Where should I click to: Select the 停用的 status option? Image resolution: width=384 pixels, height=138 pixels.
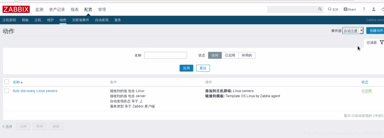click(x=247, y=55)
